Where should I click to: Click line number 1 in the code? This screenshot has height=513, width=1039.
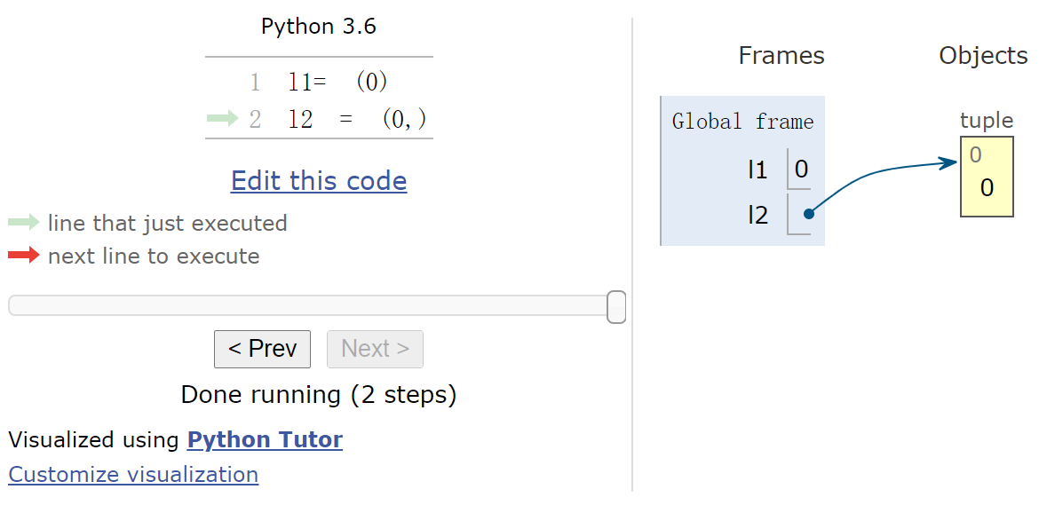click(x=255, y=83)
